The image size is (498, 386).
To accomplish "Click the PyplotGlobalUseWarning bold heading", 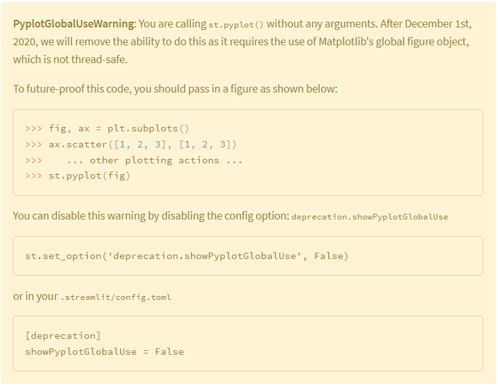I will click(x=75, y=24).
